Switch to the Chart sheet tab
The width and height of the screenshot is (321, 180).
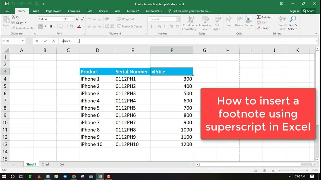point(45,164)
